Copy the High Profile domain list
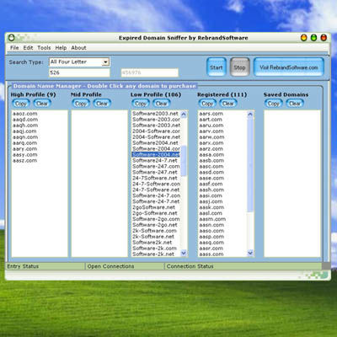Screen dimensions: 337x337 (20, 104)
